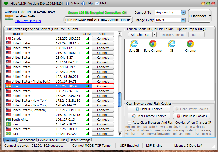Sort servers by Signal column
This screenshot has width=218, height=152.
(x=87, y=34)
